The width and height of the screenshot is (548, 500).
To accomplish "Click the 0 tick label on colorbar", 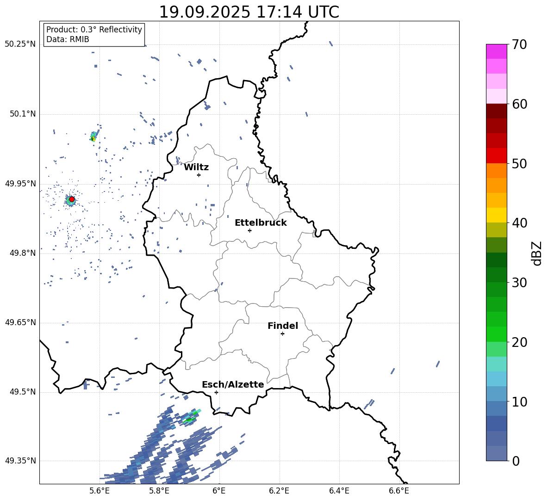I will point(516,461).
